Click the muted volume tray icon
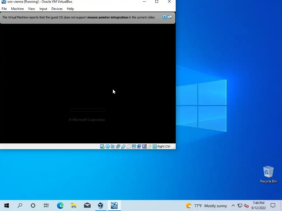 (x=246, y=206)
